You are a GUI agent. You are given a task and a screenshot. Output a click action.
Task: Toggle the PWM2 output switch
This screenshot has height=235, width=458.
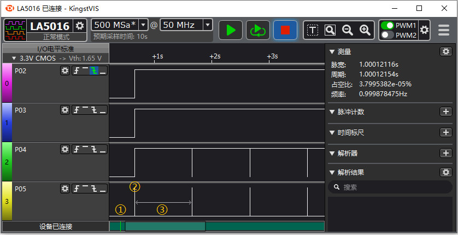pos(387,35)
